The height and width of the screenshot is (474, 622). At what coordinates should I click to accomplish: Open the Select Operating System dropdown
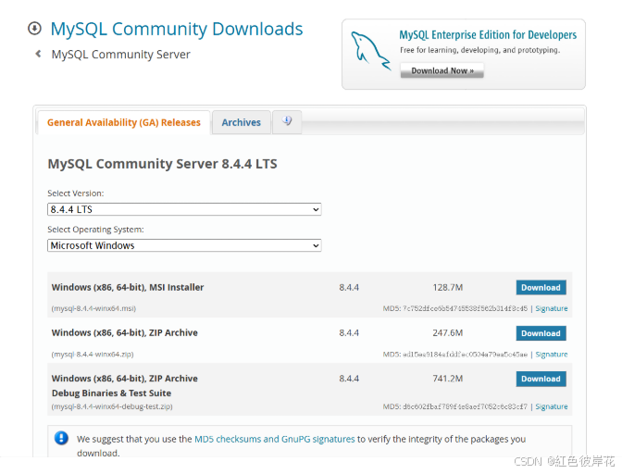184,245
